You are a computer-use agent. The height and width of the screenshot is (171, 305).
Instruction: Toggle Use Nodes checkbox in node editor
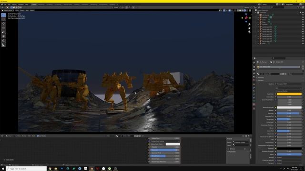(38, 136)
